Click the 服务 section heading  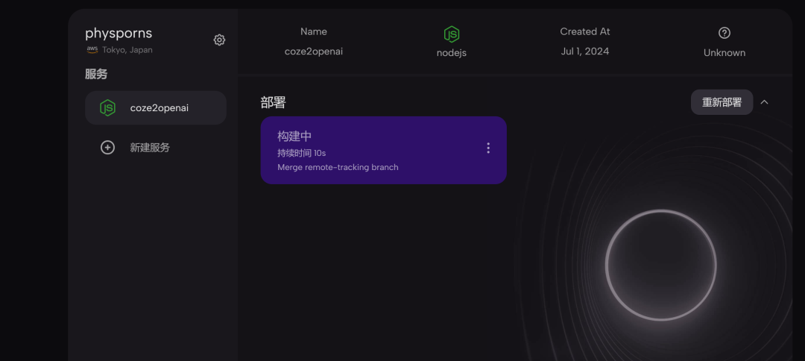pos(96,74)
